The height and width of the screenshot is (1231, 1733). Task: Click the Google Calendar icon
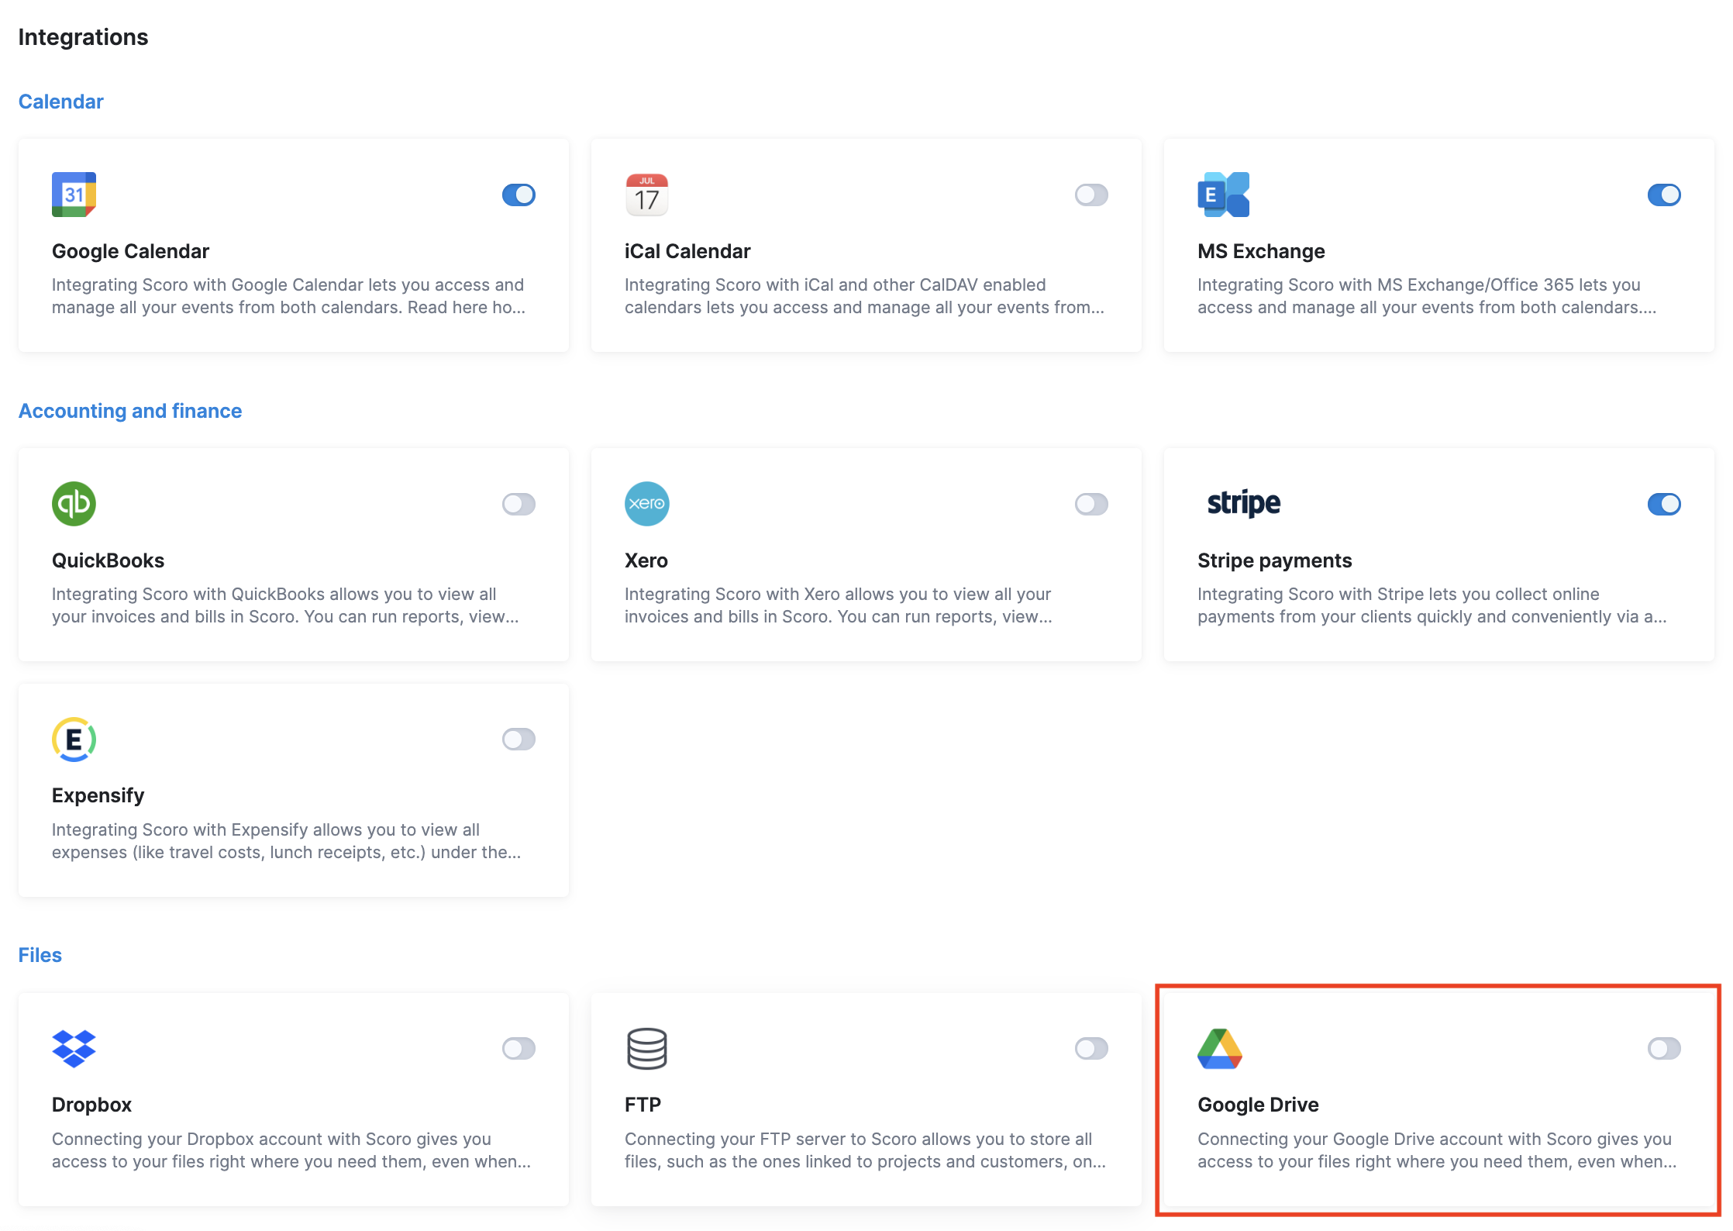click(x=74, y=195)
